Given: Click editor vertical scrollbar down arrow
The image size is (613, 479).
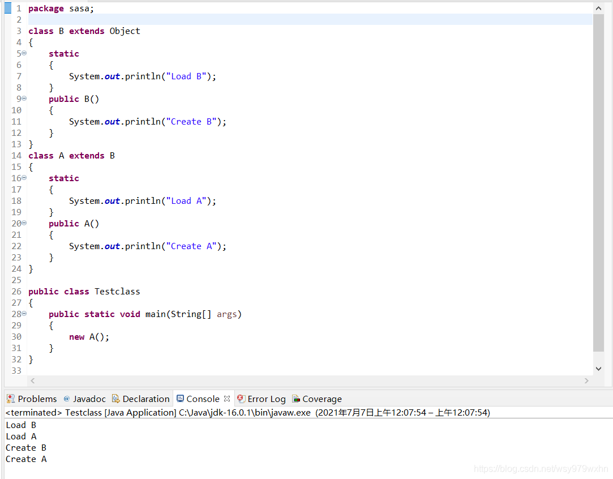Looking at the screenshot, I should click(x=598, y=369).
